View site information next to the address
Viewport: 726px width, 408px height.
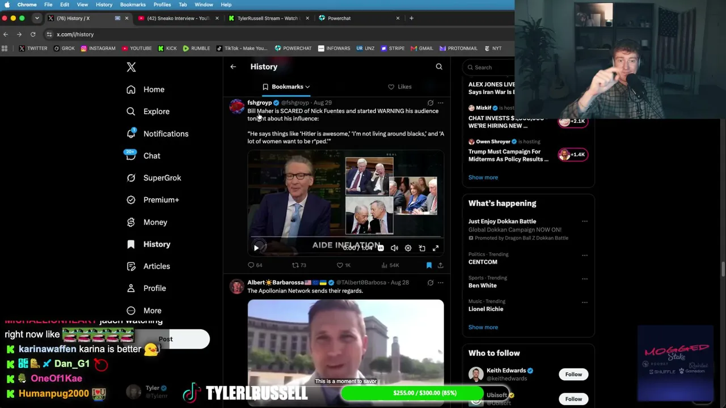coord(49,35)
